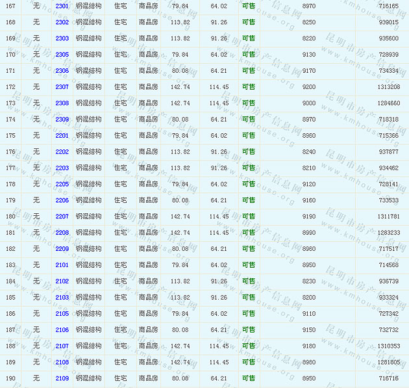Select room 2307 hyperlink
409x388 pixels.
[62, 87]
